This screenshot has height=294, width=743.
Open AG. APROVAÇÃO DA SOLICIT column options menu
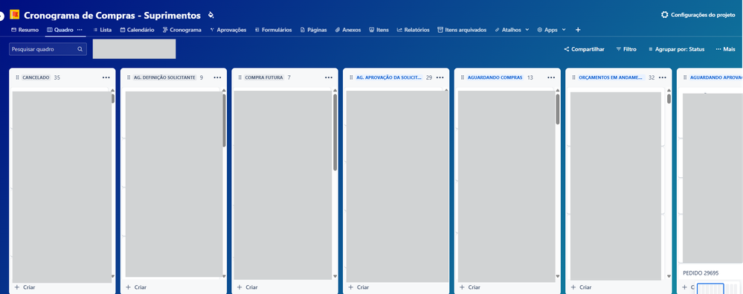[x=440, y=77]
